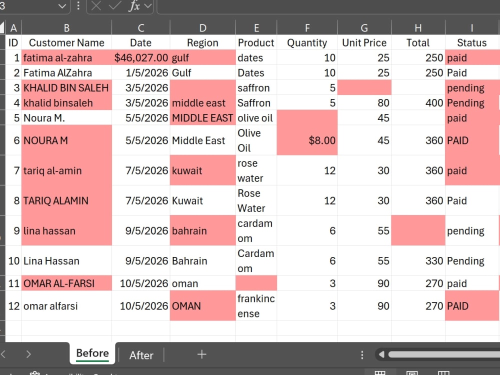
Task: Select the Total cell showing 400
Action: (418, 102)
